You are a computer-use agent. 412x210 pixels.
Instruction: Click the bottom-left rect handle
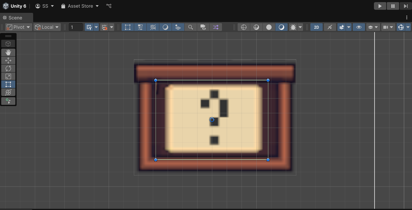pyautogui.click(x=156, y=160)
